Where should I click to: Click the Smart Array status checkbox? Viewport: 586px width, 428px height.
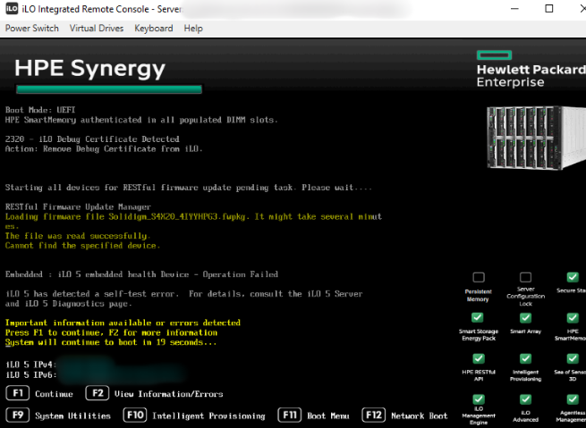(x=525, y=317)
